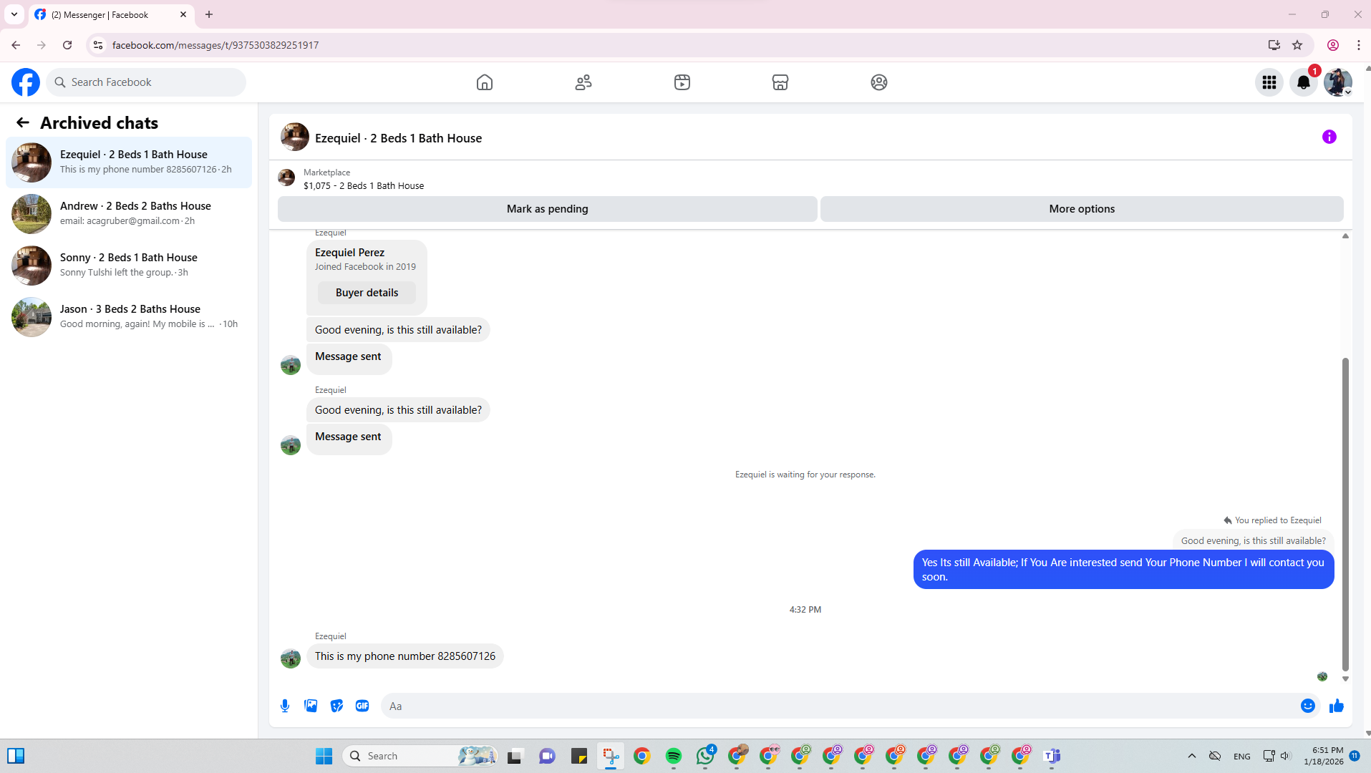Open emoji picker in message box
The height and width of the screenshot is (773, 1371).
coord(1308,706)
